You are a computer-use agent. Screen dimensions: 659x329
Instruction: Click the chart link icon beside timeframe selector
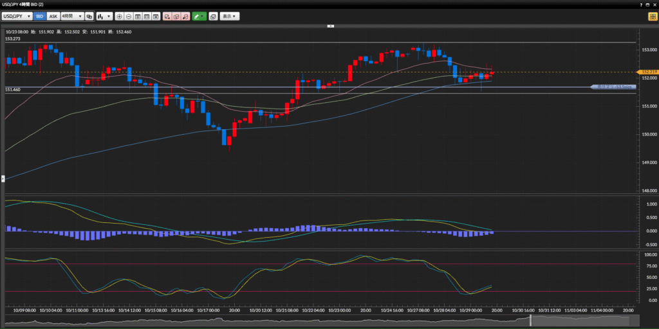[x=89, y=16]
